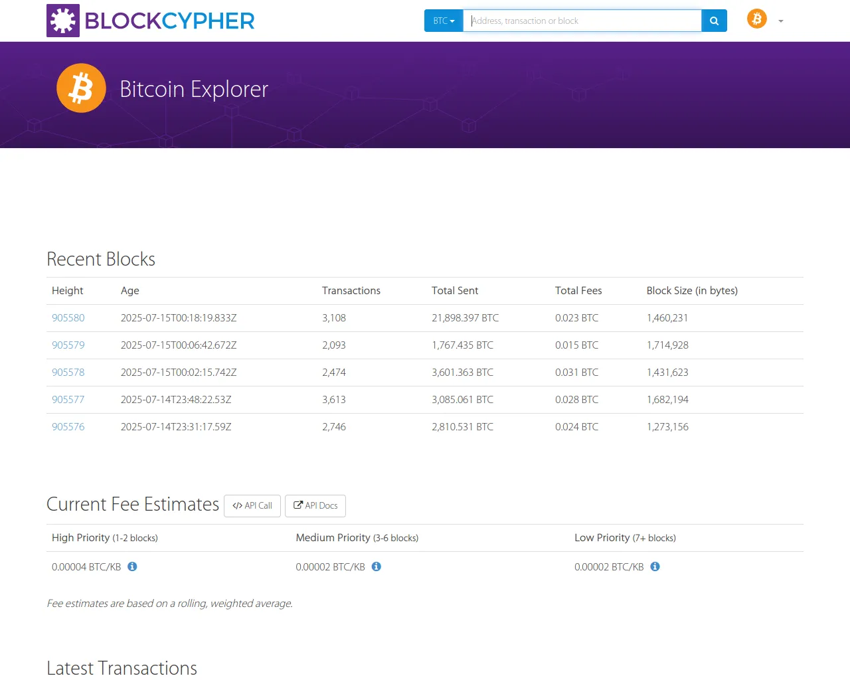The width and height of the screenshot is (850, 680).
Task: Click the 3,613 transactions cell
Action: click(x=334, y=400)
